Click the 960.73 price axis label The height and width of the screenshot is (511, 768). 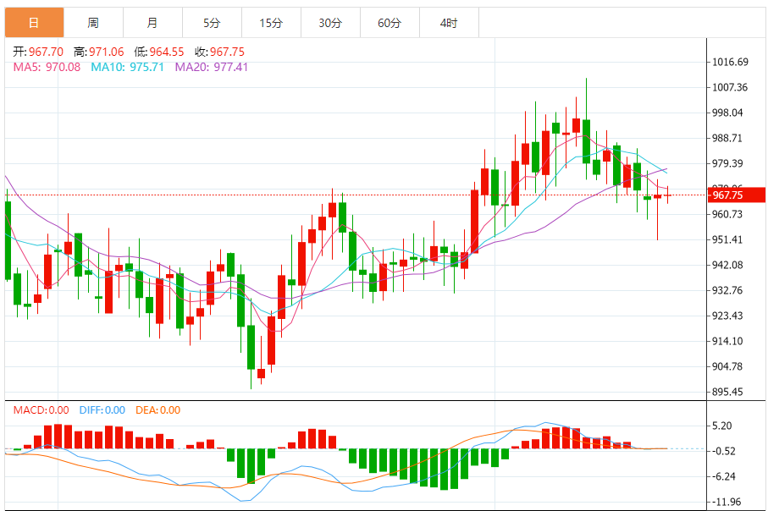[x=727, y=214]
